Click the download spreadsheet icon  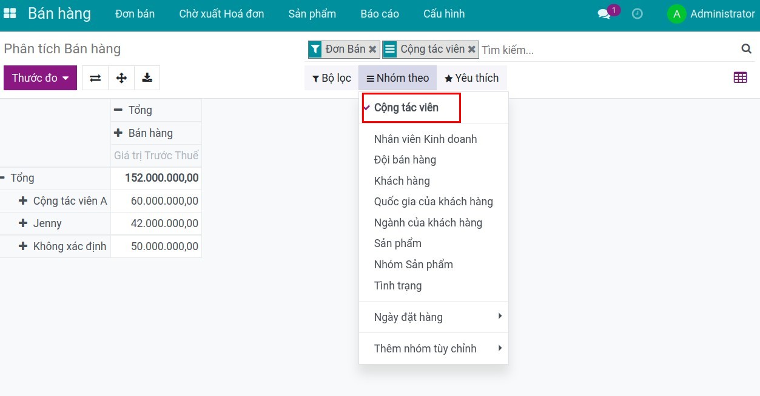point(147,78)
